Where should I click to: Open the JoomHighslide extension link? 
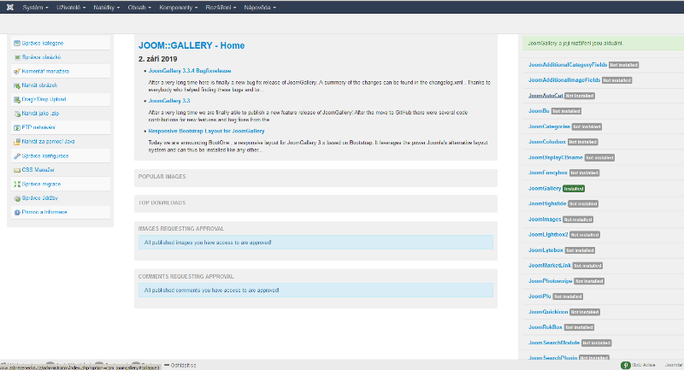click(547, 203)
